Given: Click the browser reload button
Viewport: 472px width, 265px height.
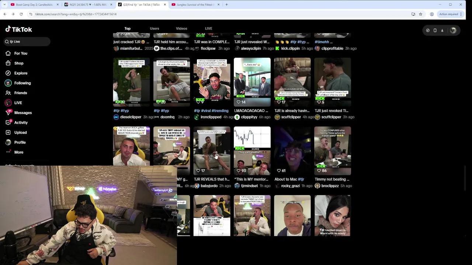Looking at the screenshot, I should click(x=21, y=14).
